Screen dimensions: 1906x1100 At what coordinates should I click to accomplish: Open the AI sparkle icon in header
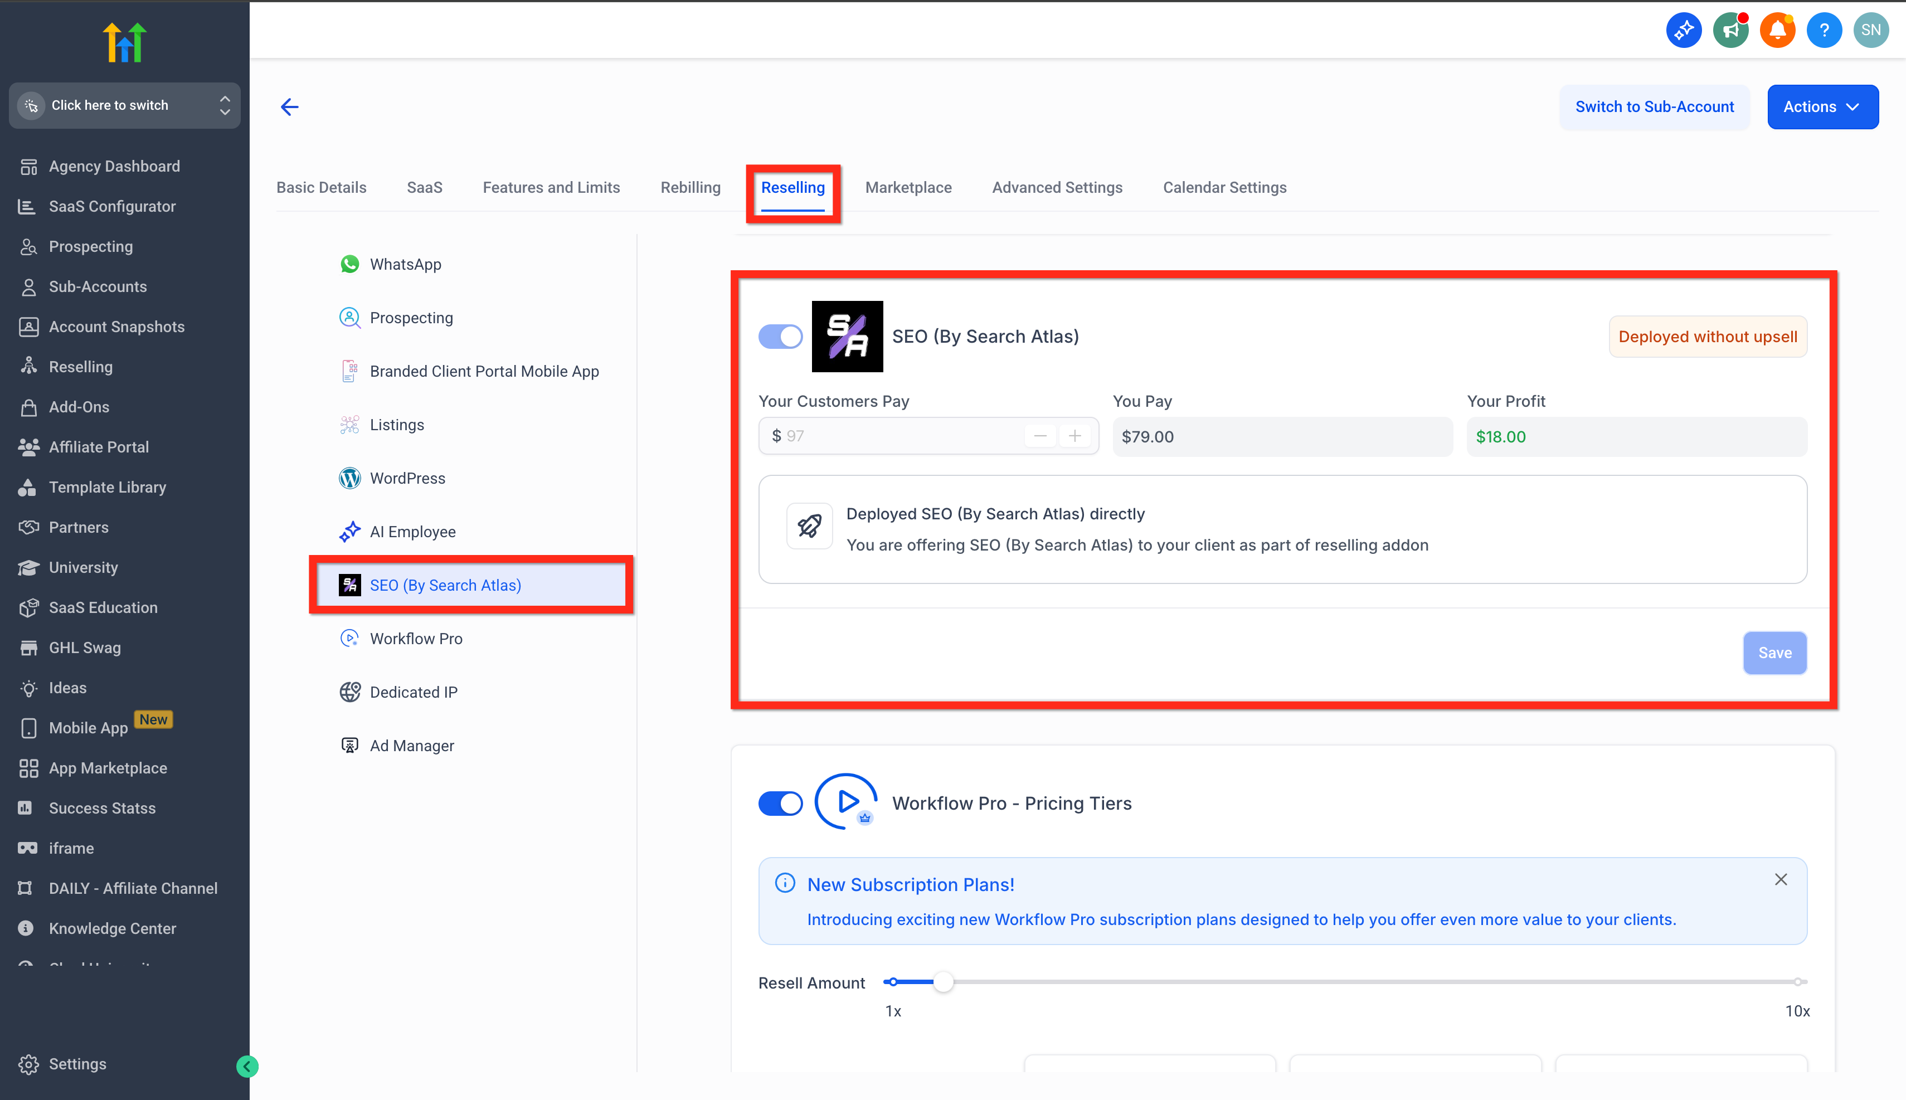pos(1683,30)
